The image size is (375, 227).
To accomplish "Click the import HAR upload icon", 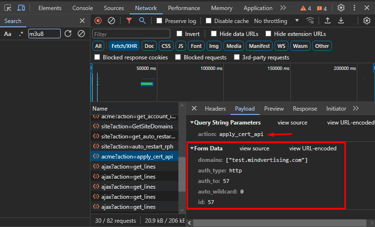I will pyautogui.click(x=328, y=21).
